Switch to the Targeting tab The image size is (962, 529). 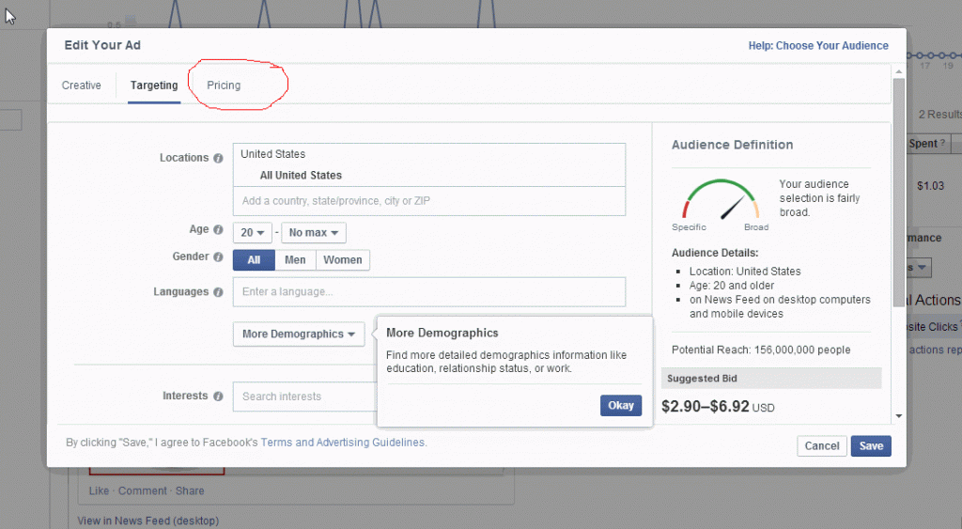click(x=154, y=86)
